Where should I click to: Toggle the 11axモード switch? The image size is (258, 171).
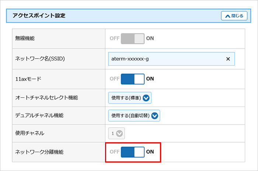tap(133, 78)
